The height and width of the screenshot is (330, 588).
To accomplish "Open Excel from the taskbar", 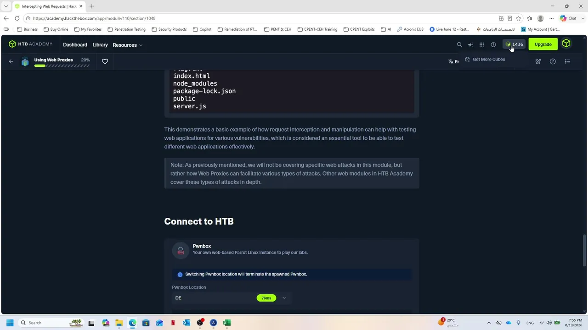I will click(226, 323).
